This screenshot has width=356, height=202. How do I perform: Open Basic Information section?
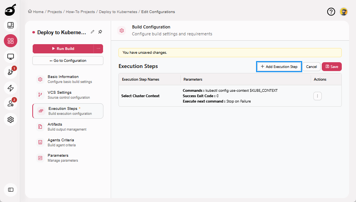point(68,79)
